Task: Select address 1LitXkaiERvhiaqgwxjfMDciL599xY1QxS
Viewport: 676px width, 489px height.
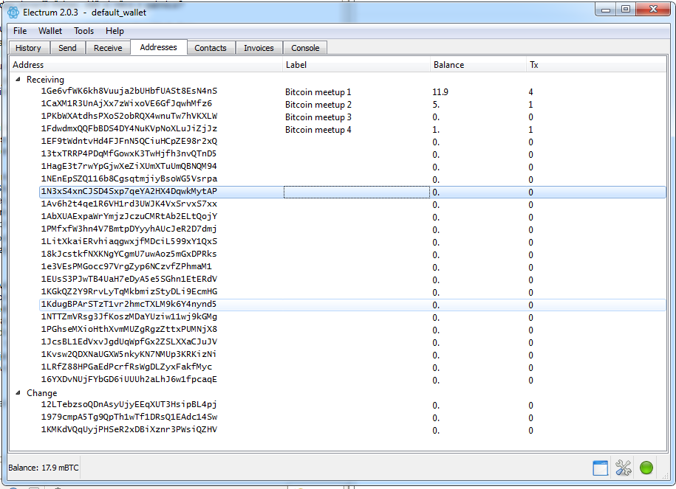Action: click(129, 241)
